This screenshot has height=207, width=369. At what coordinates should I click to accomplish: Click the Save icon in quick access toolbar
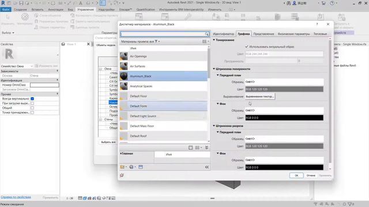[21, 3]
